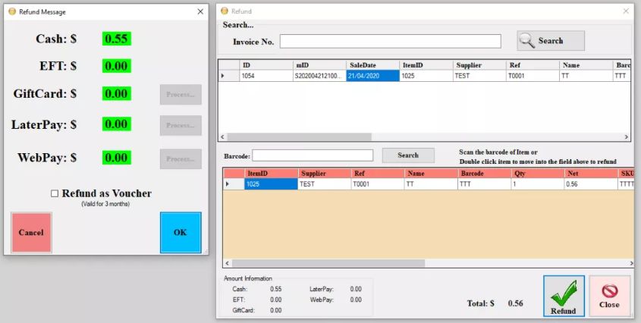Select row arrow for invoice 1054
This screenshot has height=323, width=641.
pyautogui.click(x=223, y=76)
